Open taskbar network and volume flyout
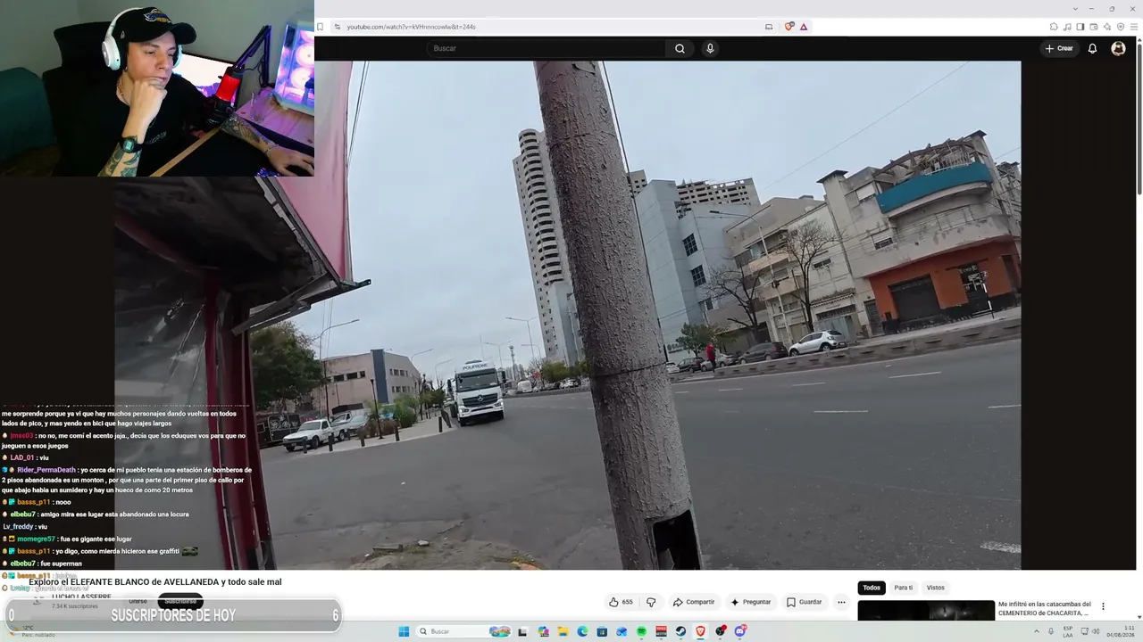The width and height of the screenshot is (1143, 642). click(1091, 631)
